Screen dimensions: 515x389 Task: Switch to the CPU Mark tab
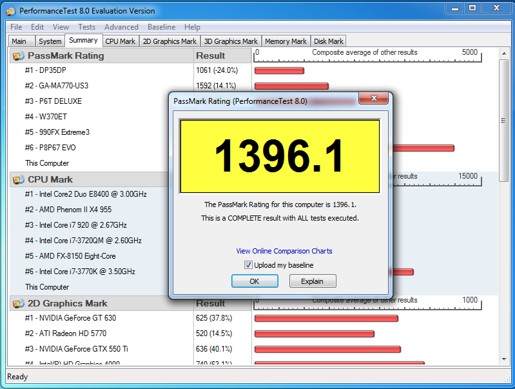tap(121, 41)
